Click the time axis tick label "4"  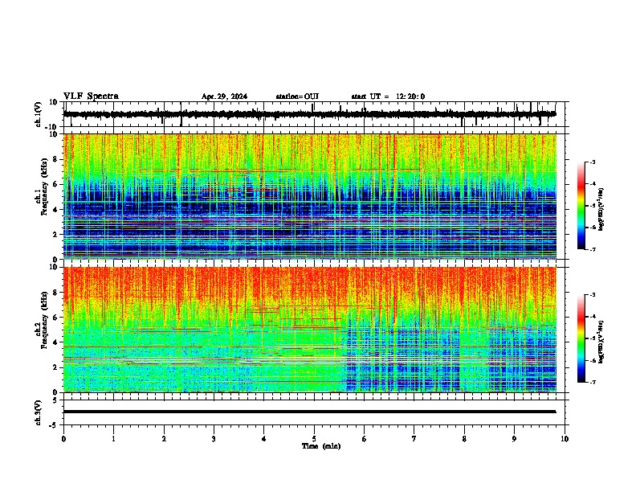[x=263, y=439]
